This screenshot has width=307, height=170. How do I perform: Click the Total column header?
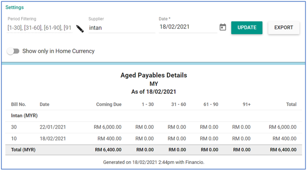(291, 104)
